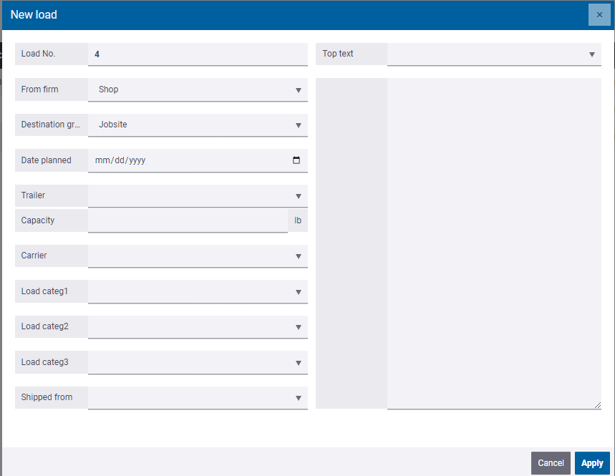
Task: Click the Carrier label
Action: tap(34, 256)
